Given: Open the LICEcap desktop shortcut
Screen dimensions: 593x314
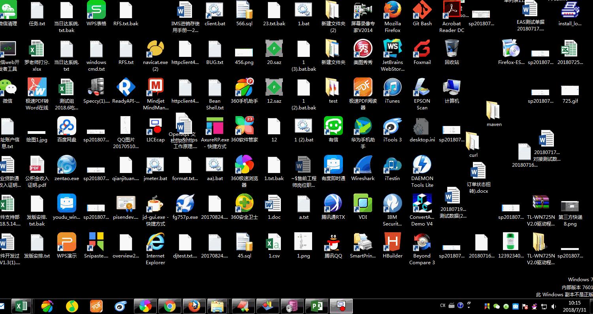Looking at the screenshot, I should click(155, 126).
